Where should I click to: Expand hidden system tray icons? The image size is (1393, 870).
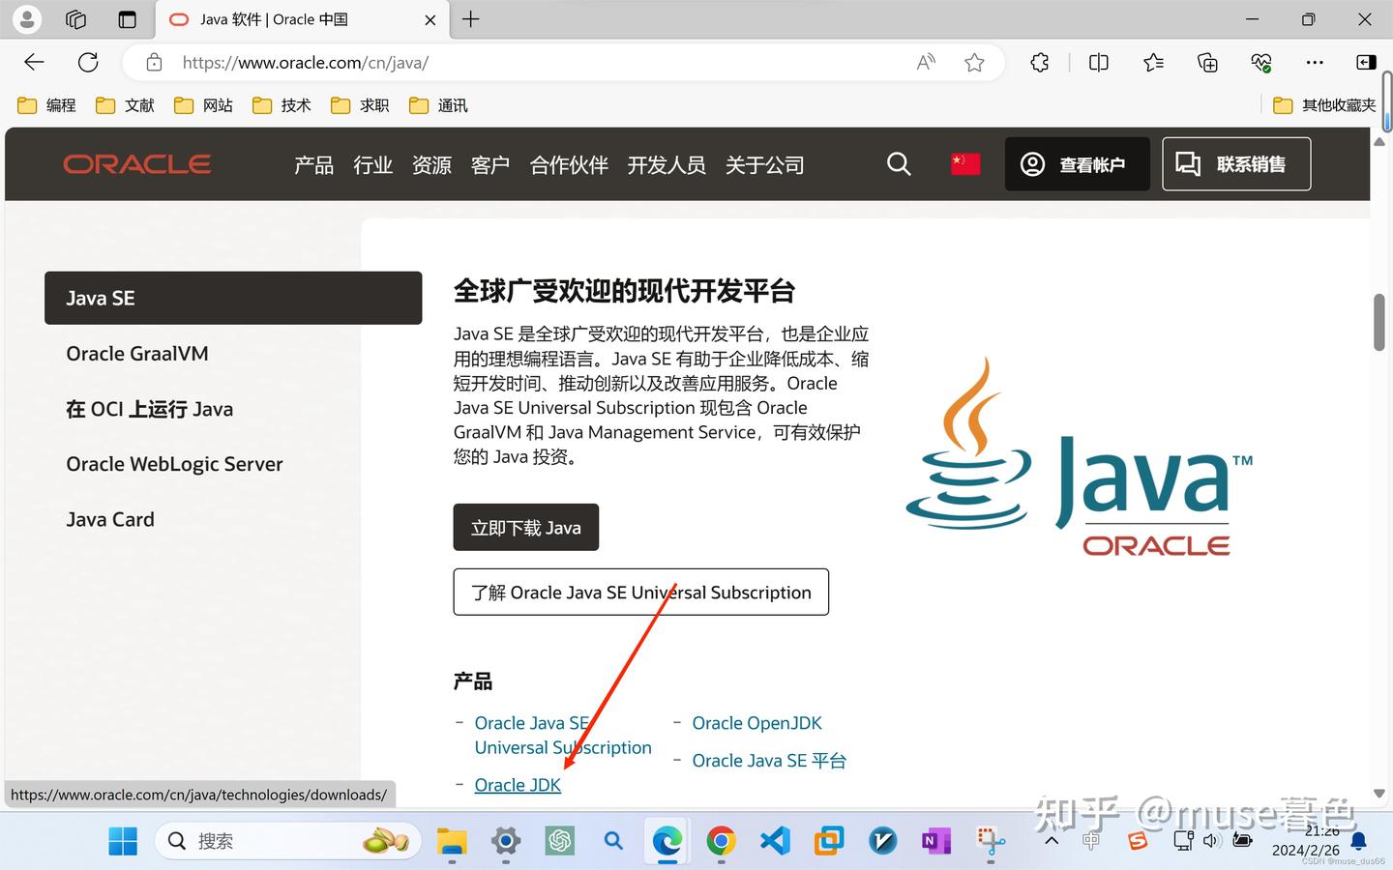pos(1051,841)
